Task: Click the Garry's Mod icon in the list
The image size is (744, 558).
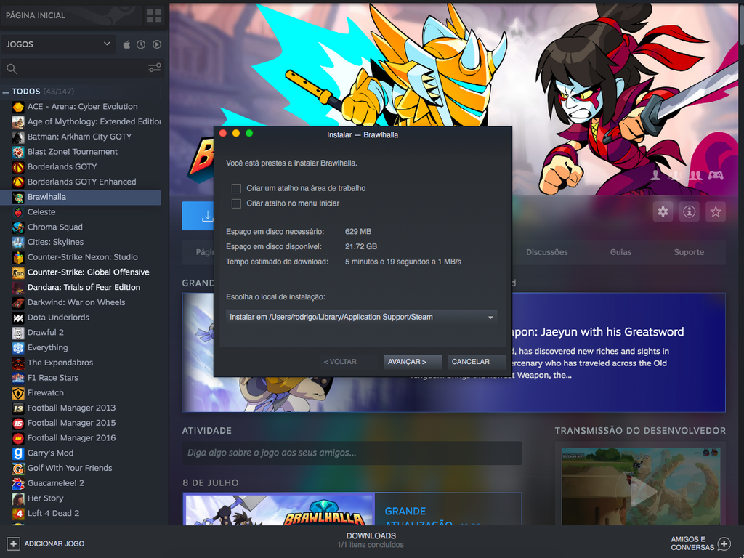Action: [x=18, y=453]
